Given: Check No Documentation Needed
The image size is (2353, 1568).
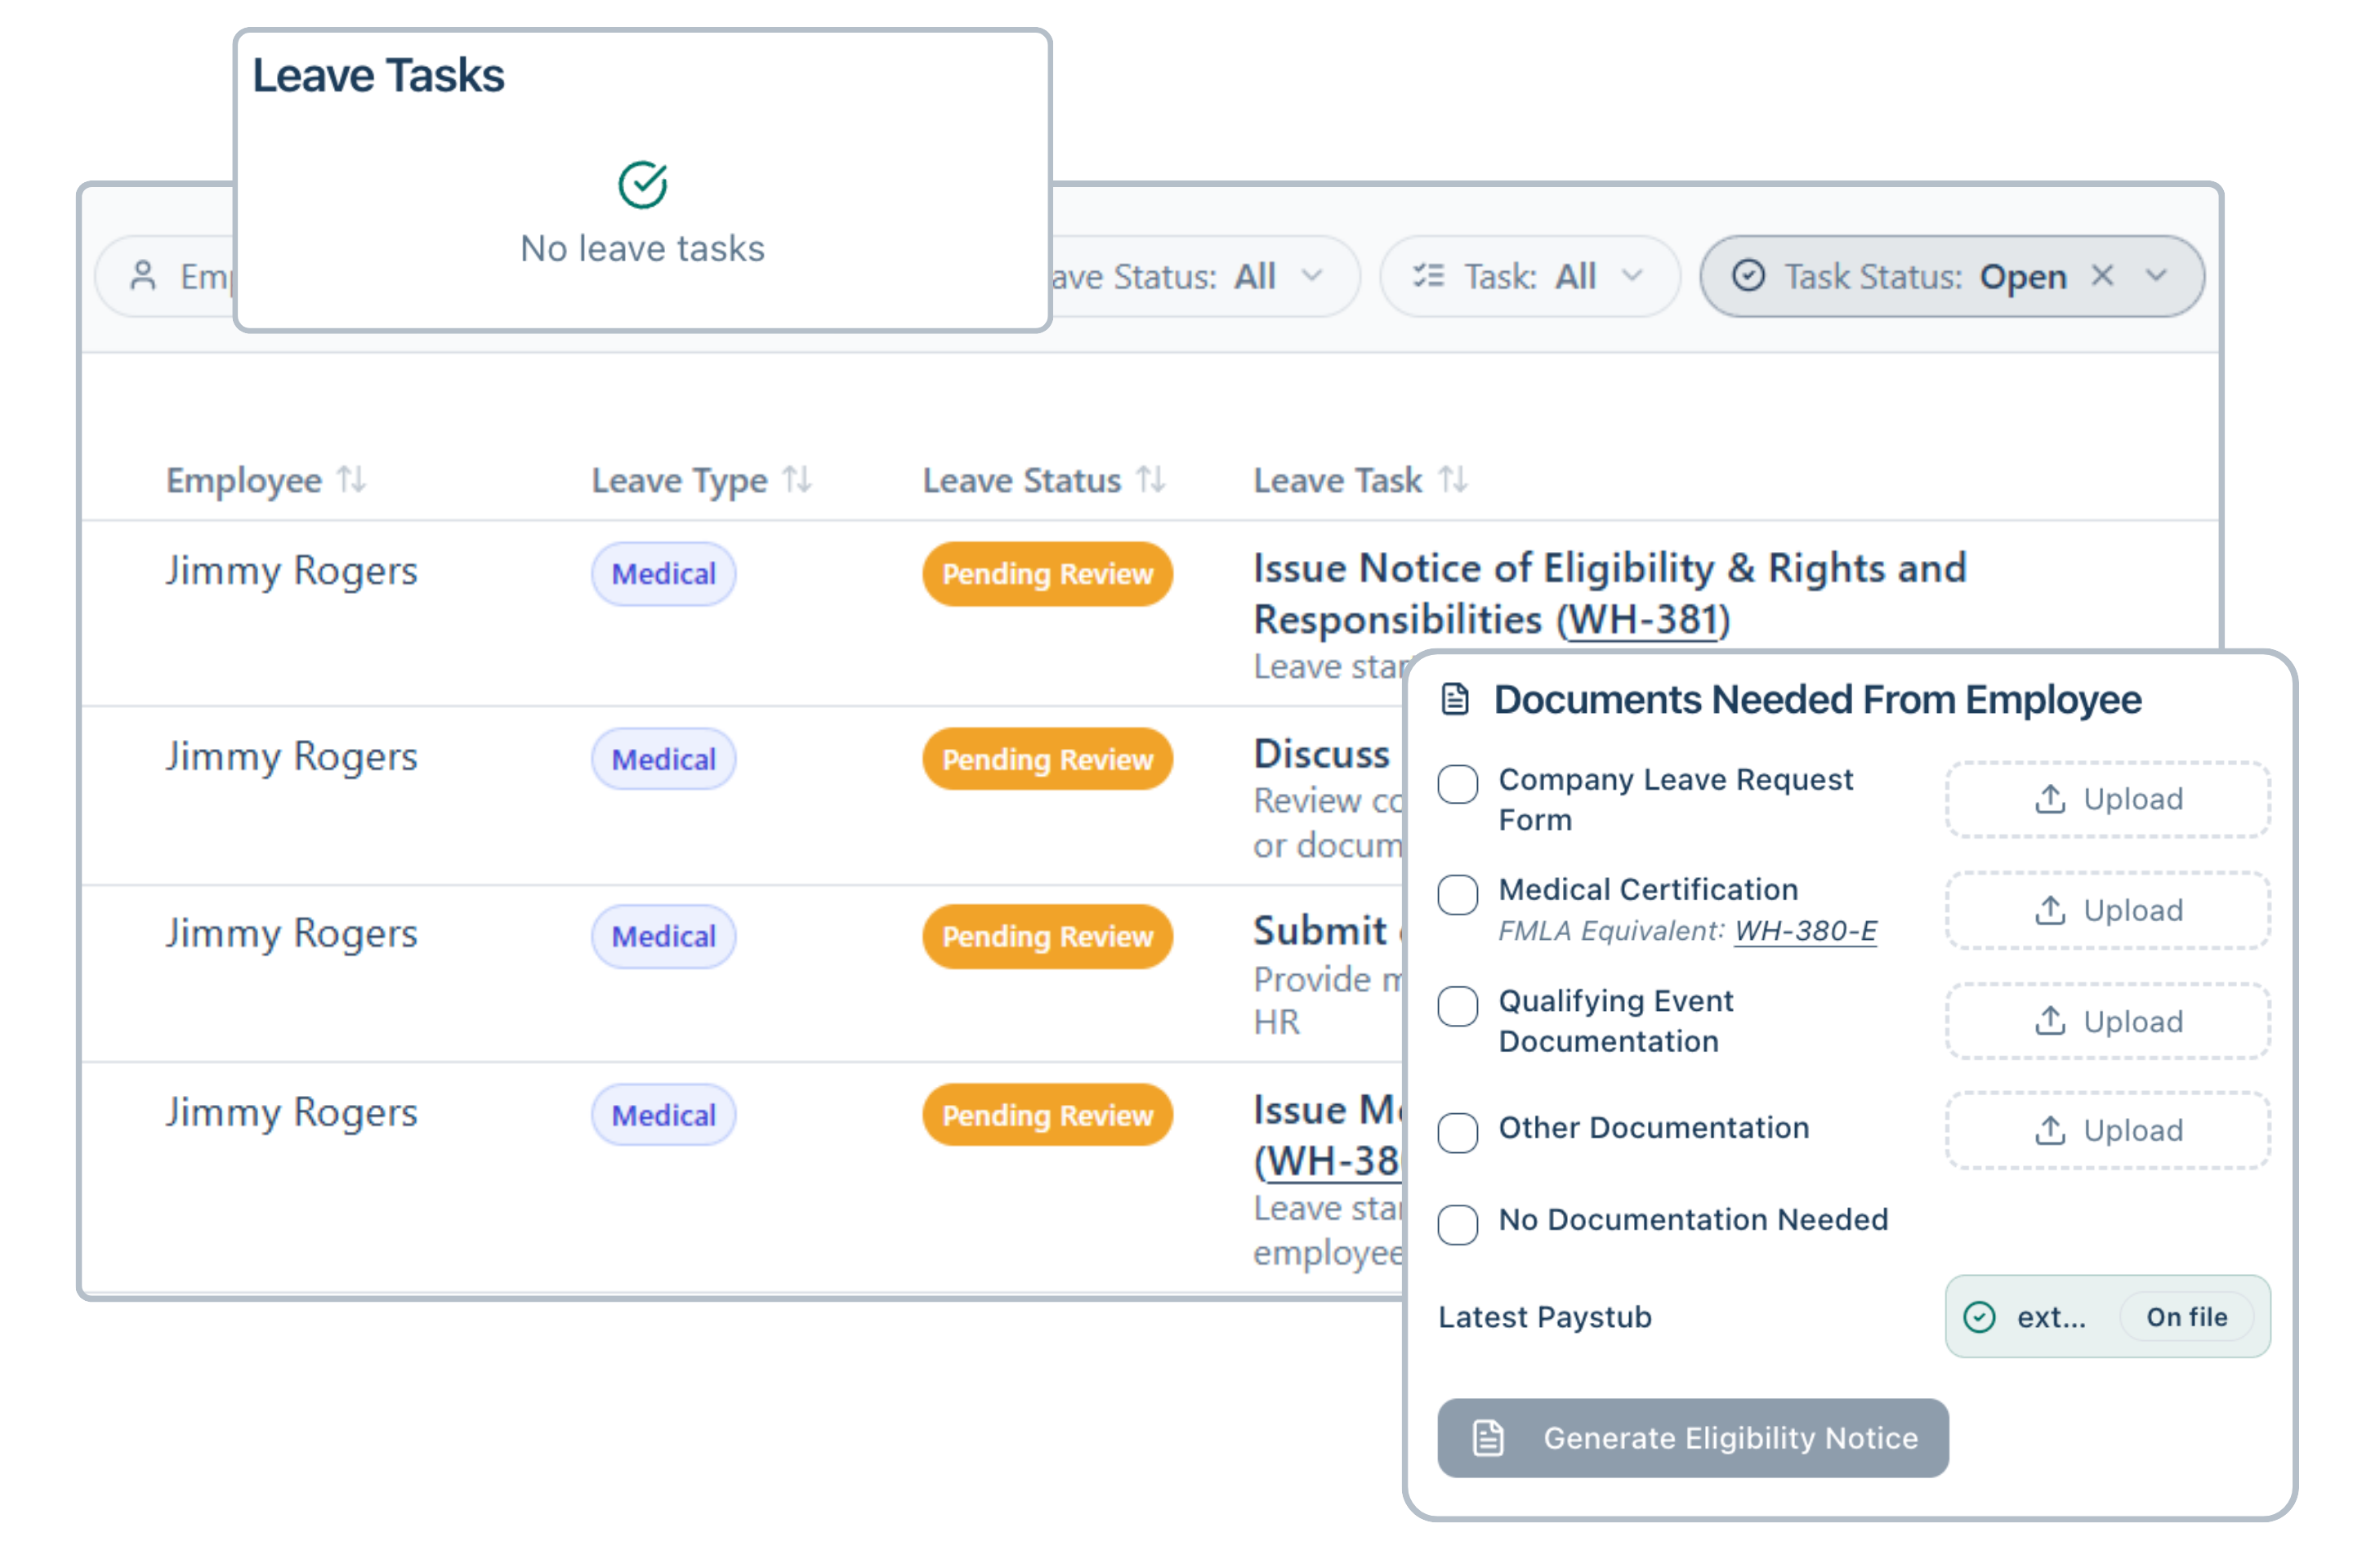Looking at the screenshot, I should (x=1458, y=1225).
